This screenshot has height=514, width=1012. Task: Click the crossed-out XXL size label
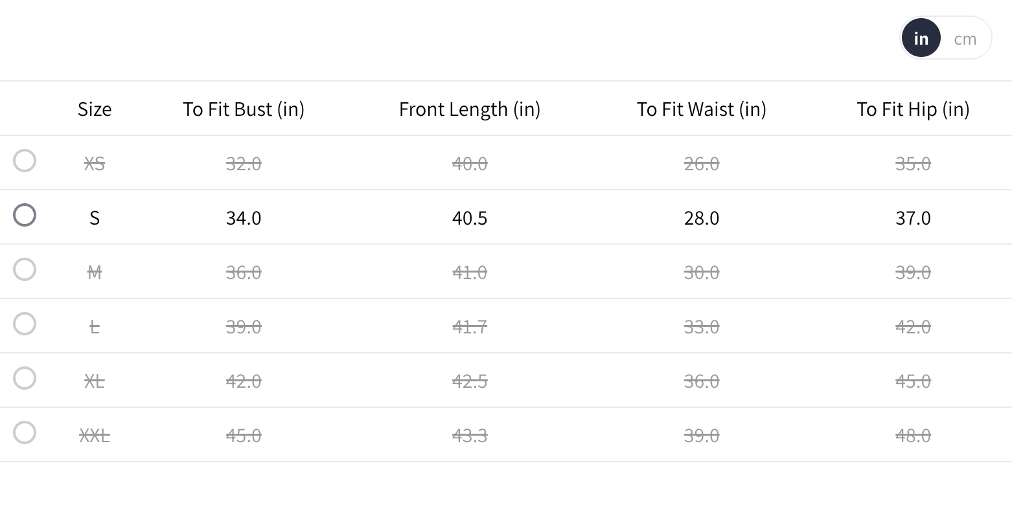pos(95,436)
